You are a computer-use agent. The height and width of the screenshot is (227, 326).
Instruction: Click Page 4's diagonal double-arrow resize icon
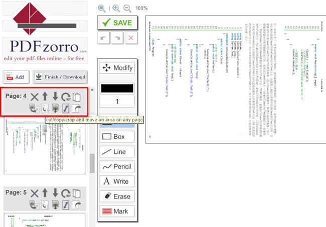coord(66,108)
